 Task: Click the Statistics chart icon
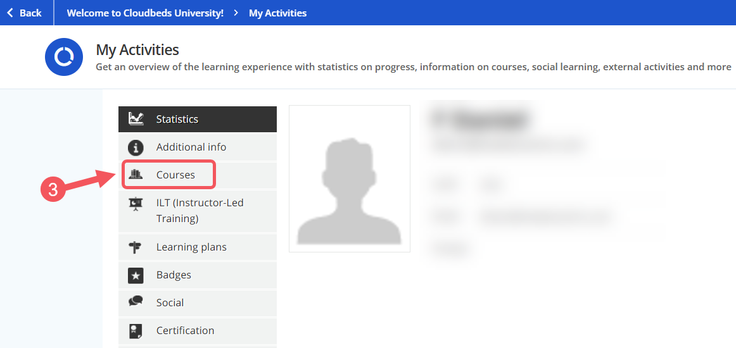pyautogui.click(x=136, y=118)
